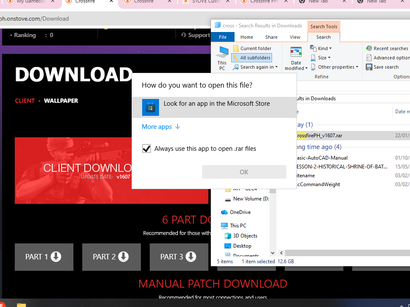Click the Microsoft Store icon in the dialog
410x307 pixels.
pos(151,107)
